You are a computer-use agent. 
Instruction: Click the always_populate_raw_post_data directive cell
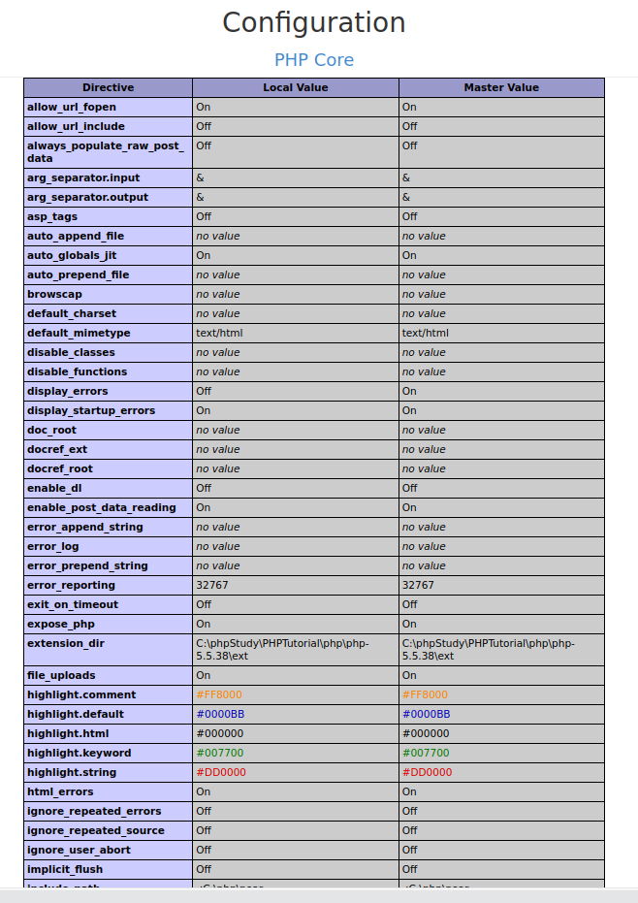pyautogui.click(x=109, y=152)
